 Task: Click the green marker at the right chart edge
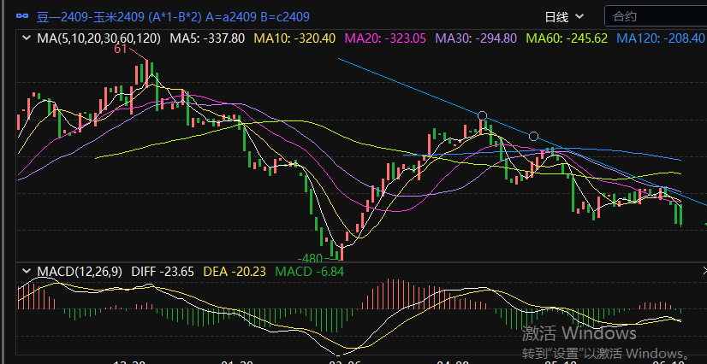point(704,224)
